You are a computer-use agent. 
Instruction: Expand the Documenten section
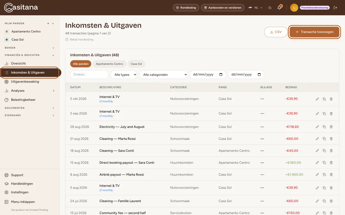(x=29, y=108)
